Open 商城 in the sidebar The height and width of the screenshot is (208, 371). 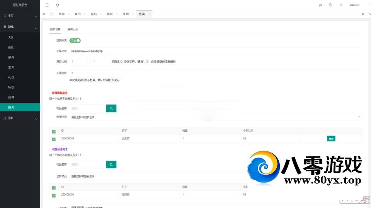coord(20,97)
